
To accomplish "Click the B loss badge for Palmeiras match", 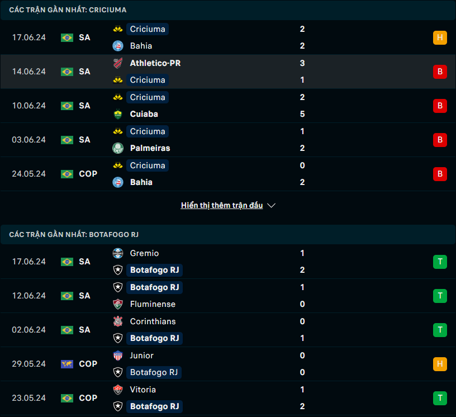I will [440, 140].
